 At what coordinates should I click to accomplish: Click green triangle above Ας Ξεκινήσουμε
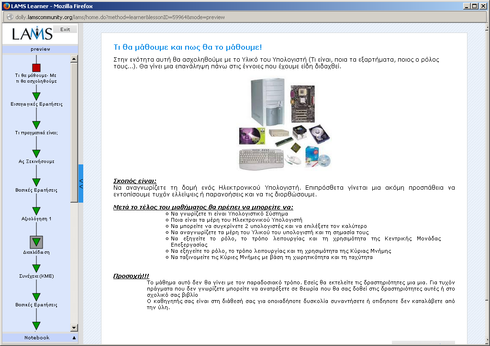coord(36,153)
